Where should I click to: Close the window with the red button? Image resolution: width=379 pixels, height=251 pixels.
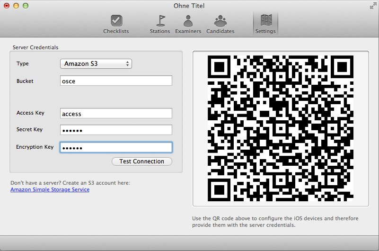7,6
